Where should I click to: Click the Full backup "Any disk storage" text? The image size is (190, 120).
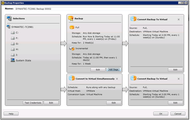pyautogui.click(x=92, y=33)
